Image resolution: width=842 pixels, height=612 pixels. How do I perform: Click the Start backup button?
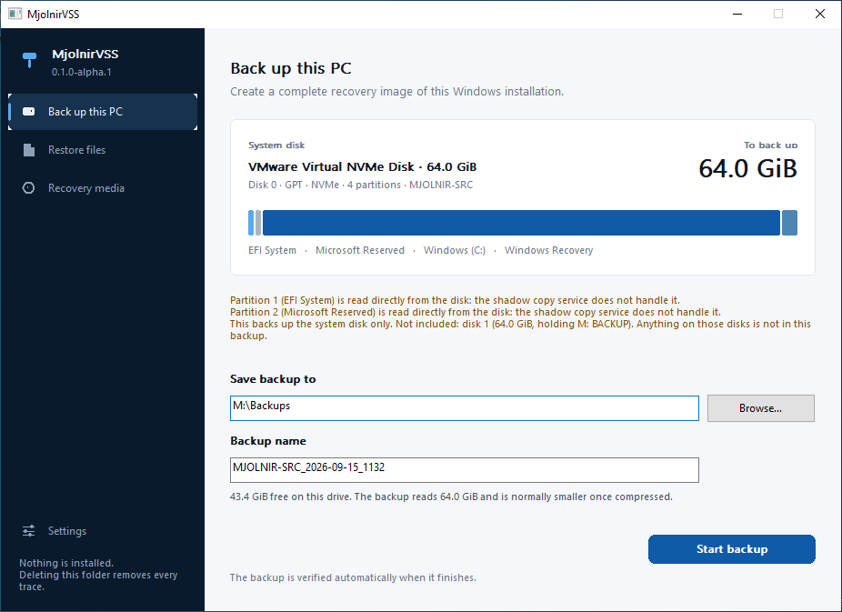(731, 548)
